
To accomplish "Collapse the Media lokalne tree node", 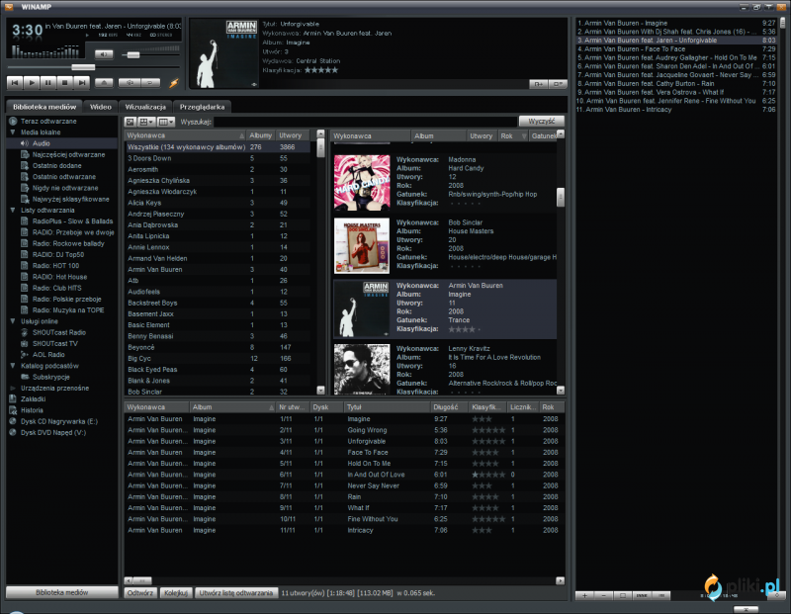I will point(13,132).
